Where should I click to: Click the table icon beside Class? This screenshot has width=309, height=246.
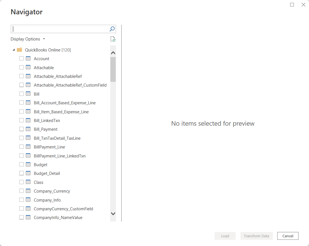coord(28,182)
